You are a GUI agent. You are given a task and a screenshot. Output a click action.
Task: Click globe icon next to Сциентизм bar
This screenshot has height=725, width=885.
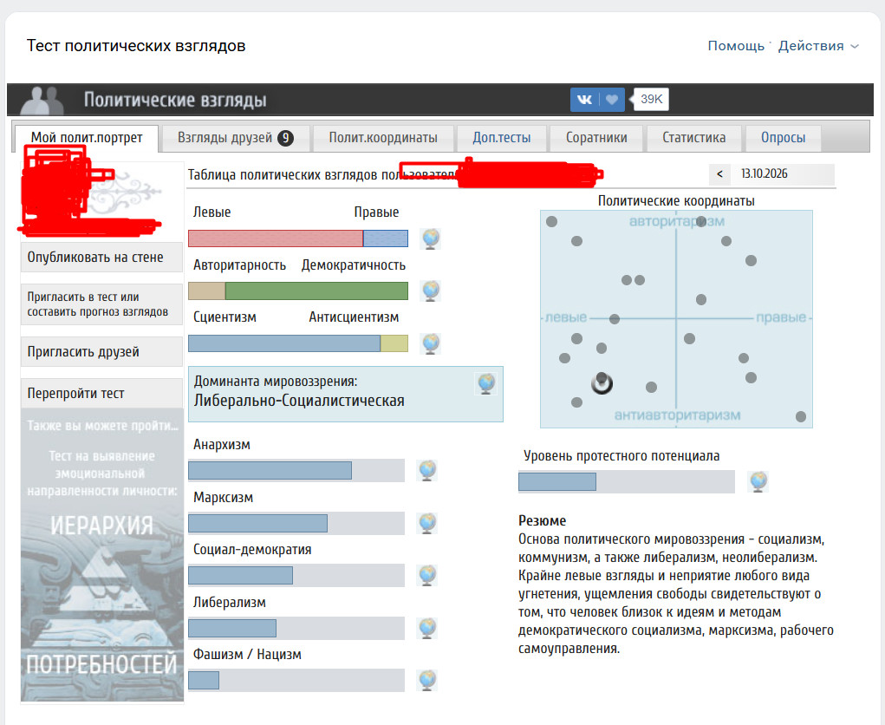[430, 343]
